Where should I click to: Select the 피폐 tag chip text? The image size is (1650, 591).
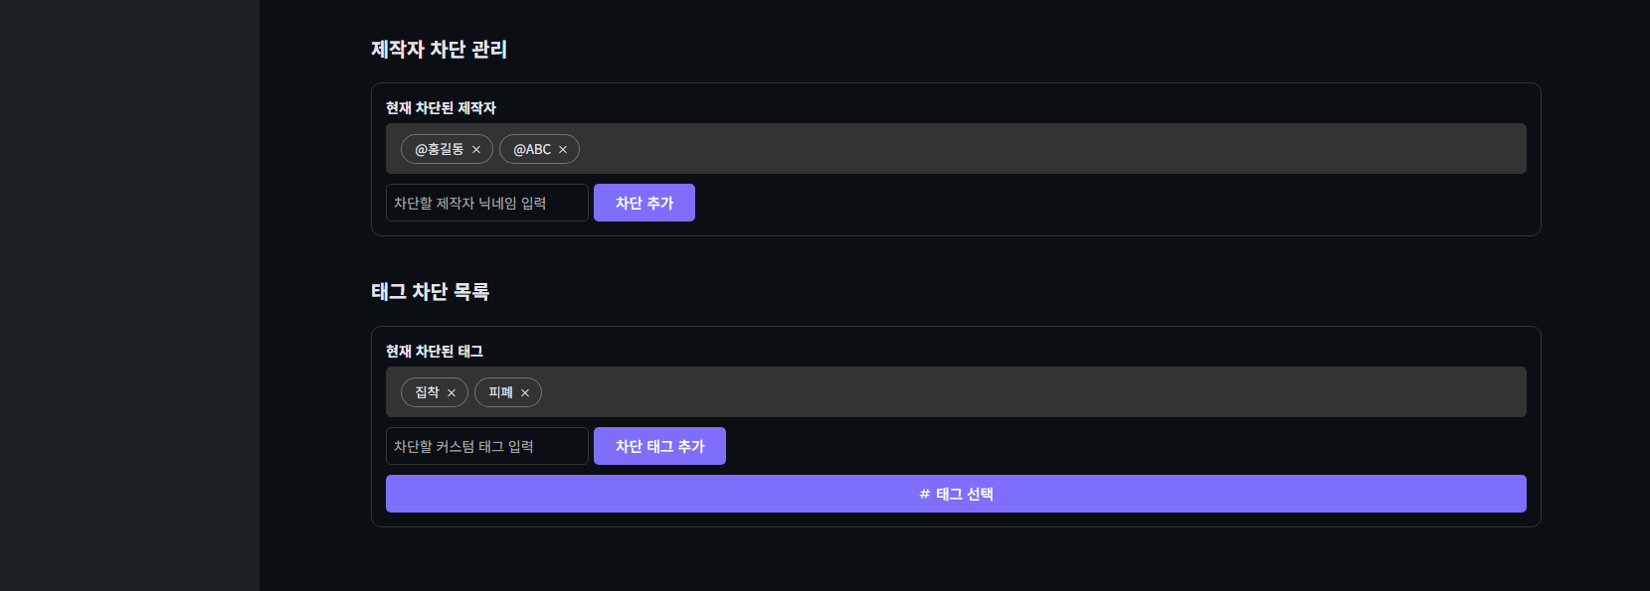click(x=500, y=392)
